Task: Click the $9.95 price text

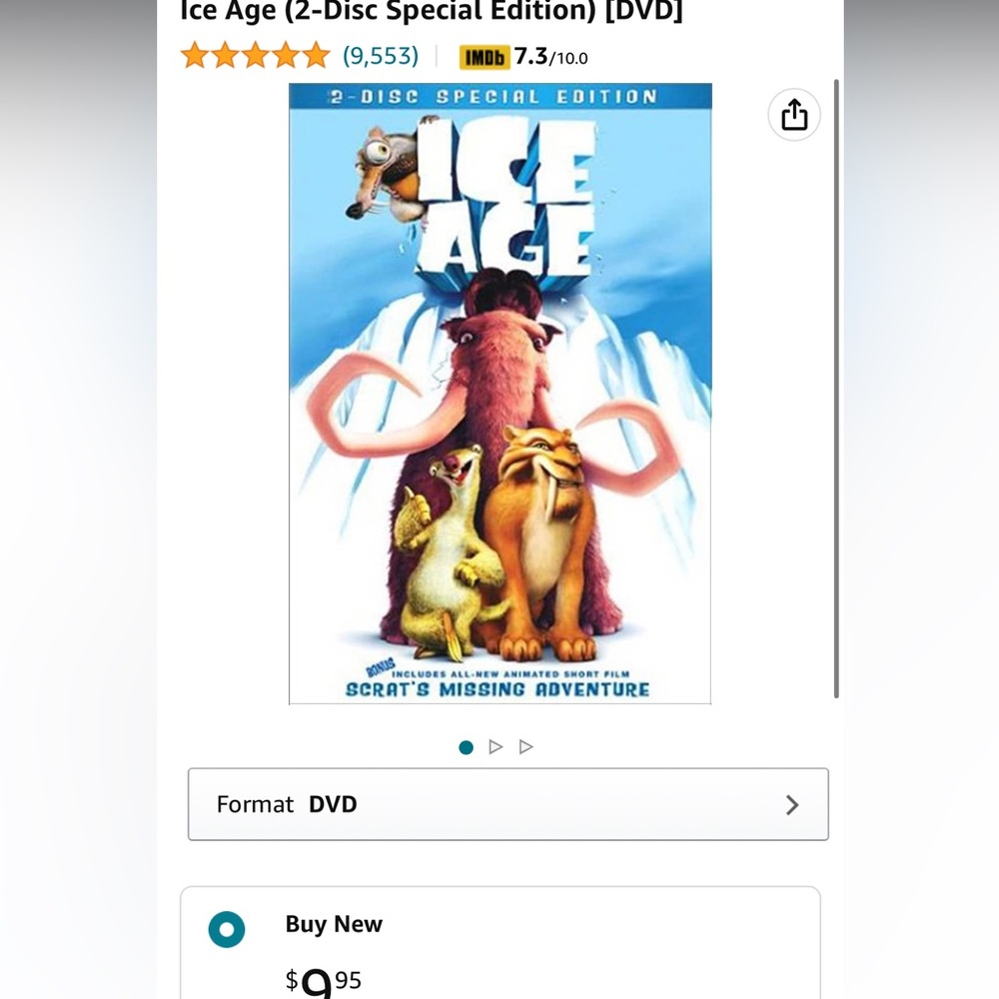Action: click(x=324, y=981)
